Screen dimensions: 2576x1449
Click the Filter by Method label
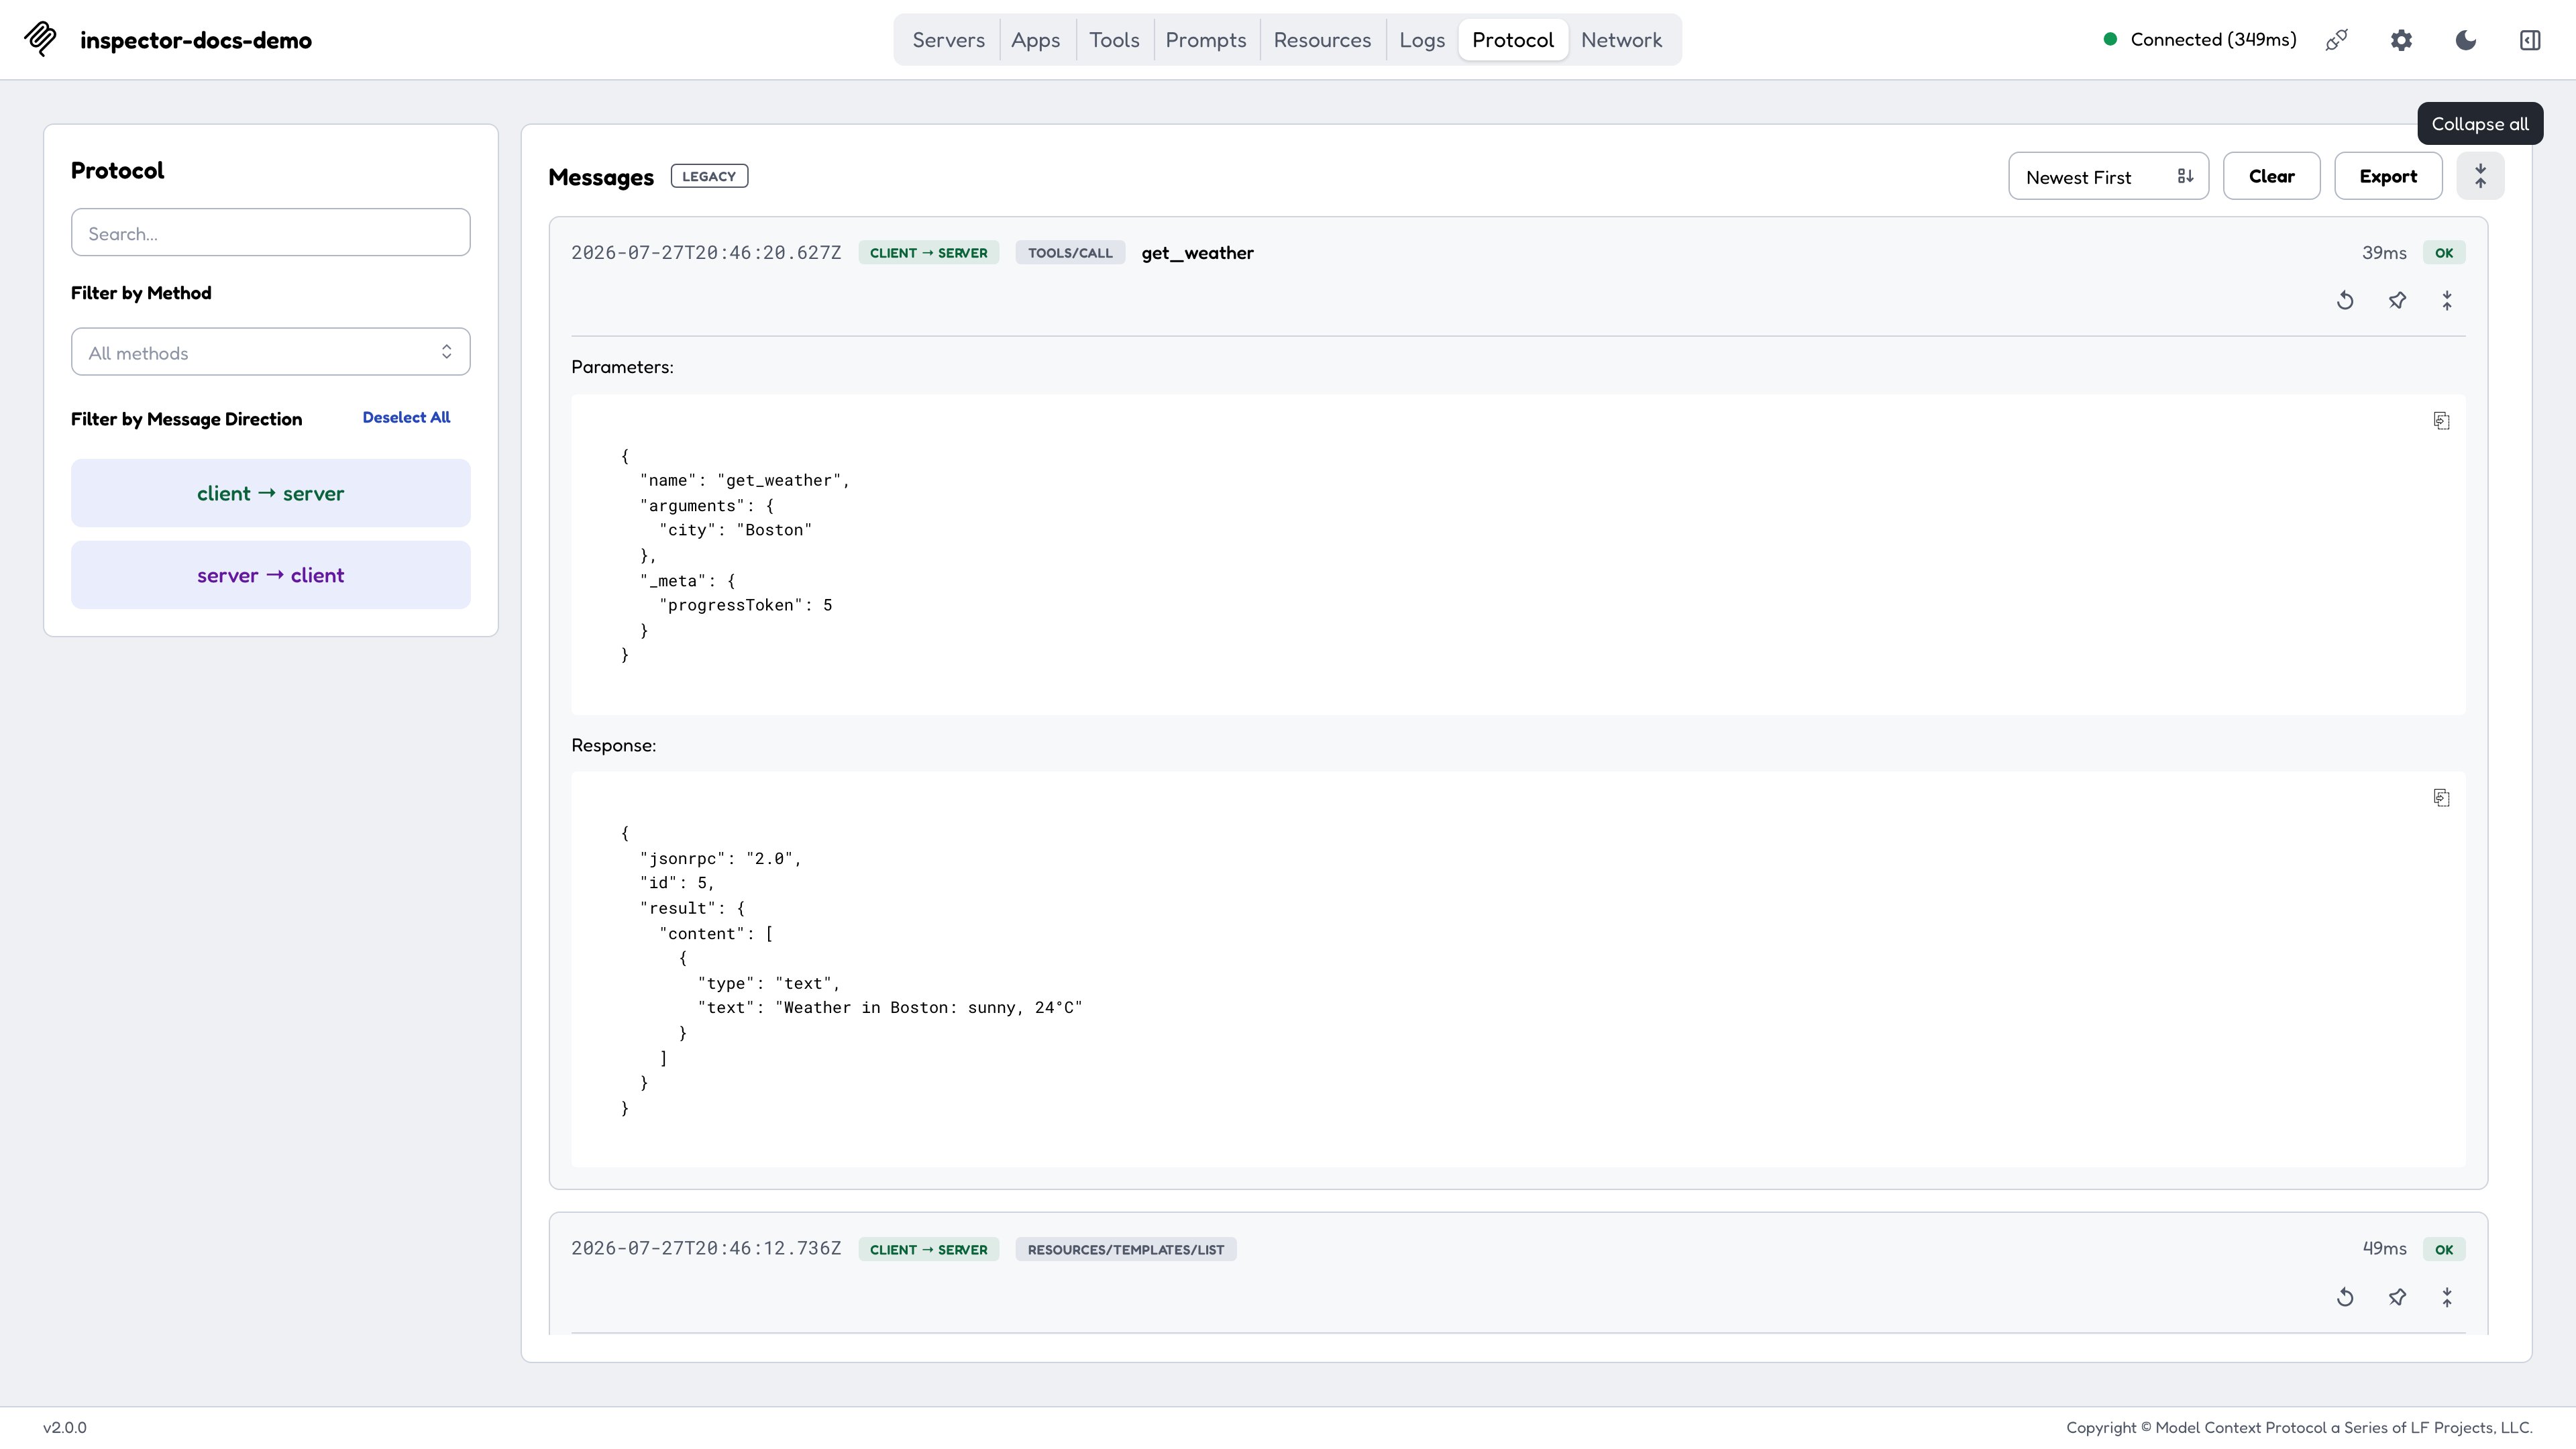[141, 293]
